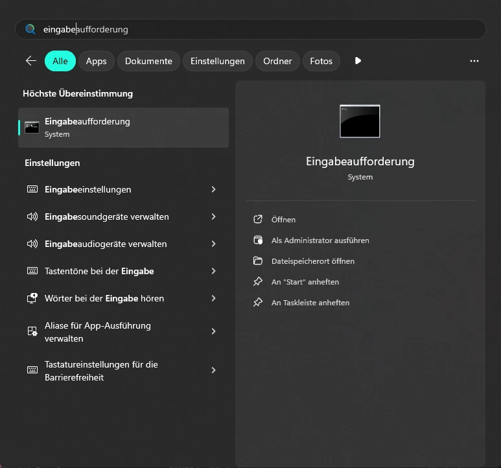Image resolution: width=501 pixels, height=468 pixels.
Task: Open Eingabeeinstellungen settings result
Action: coord(123,189)
